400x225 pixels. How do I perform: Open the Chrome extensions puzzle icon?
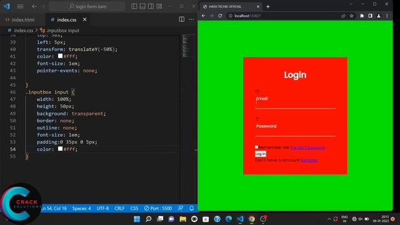click(x=362, y=16)
